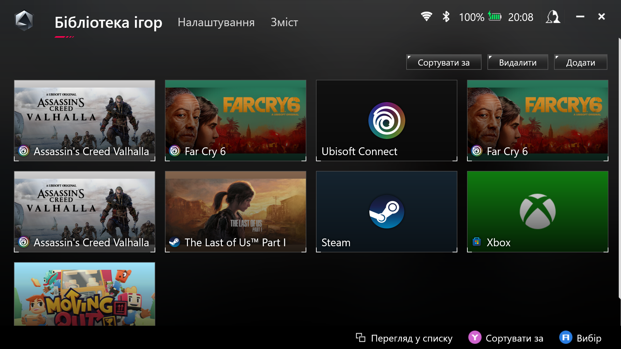Click the Bluetooth status icon

click(x=446, y=16)
